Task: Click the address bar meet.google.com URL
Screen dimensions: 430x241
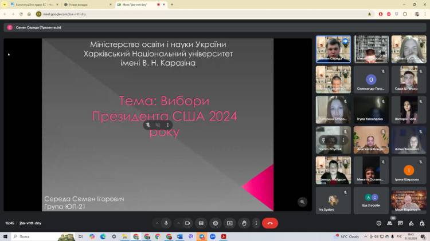Action: coord(64,14)
